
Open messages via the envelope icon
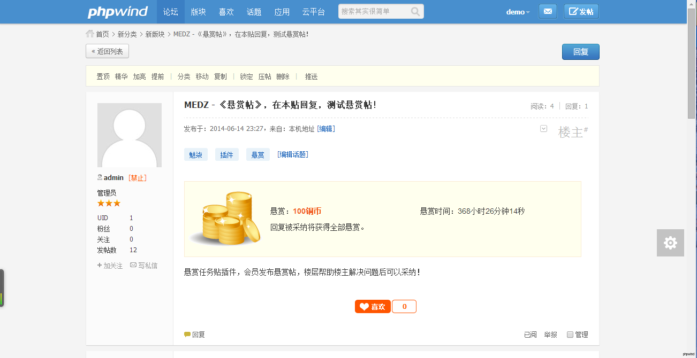[547, 12]
